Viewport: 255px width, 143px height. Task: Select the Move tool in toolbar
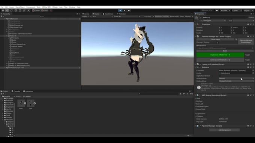pyautogui.click(x=7, y=10)
